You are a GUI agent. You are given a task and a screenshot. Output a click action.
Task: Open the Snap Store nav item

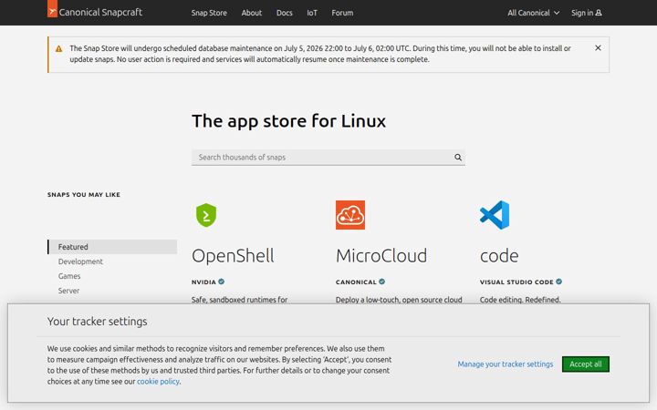[x=209, y=13]
